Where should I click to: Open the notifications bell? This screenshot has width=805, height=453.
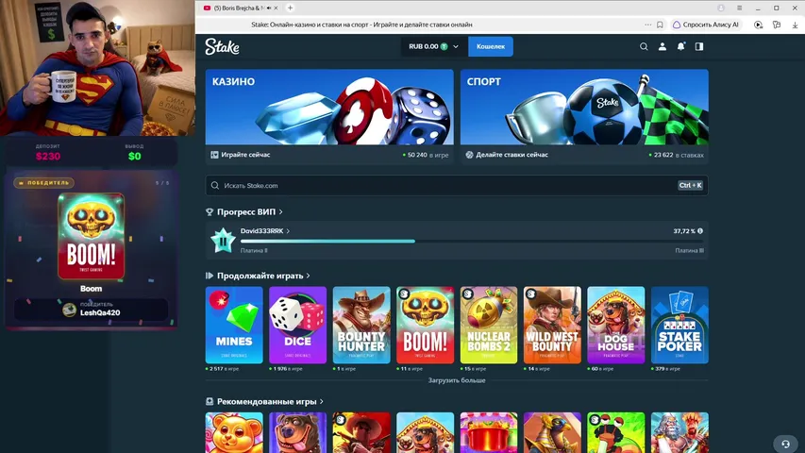[x=680, y=47]
